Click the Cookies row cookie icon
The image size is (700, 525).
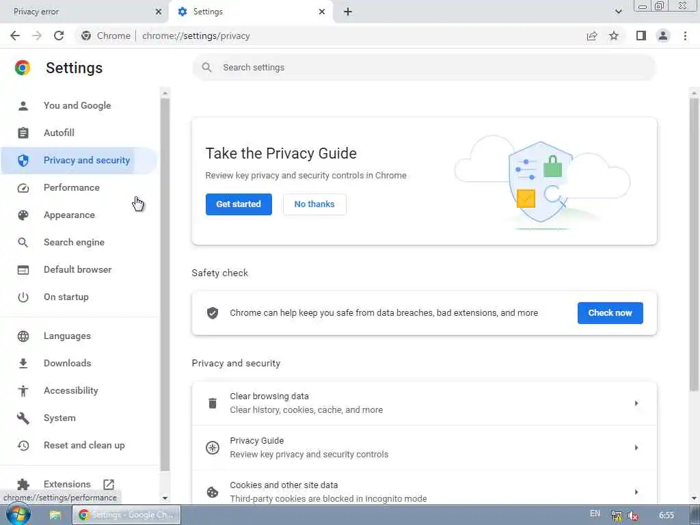click(x=213, y=492)
